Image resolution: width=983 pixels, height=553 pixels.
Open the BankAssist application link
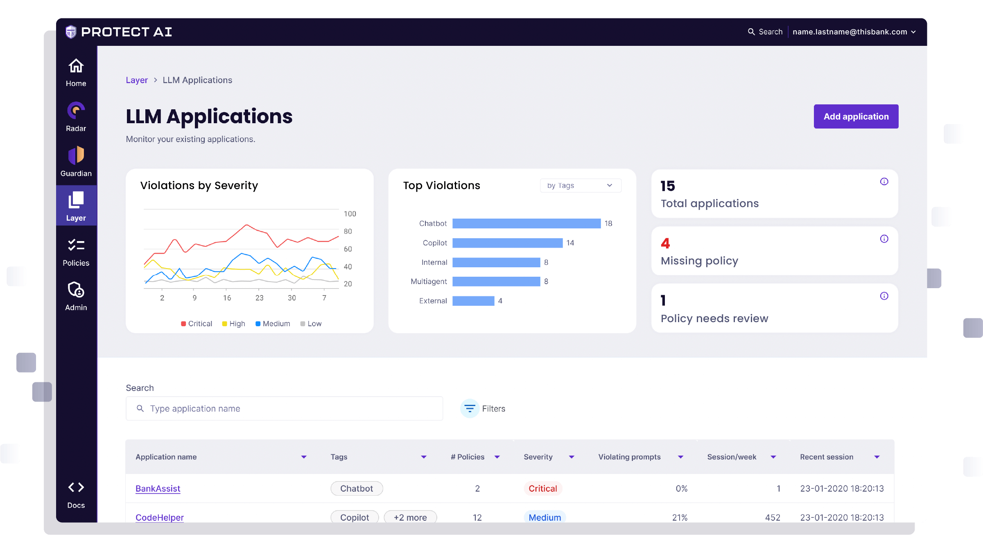coord(158,489)
